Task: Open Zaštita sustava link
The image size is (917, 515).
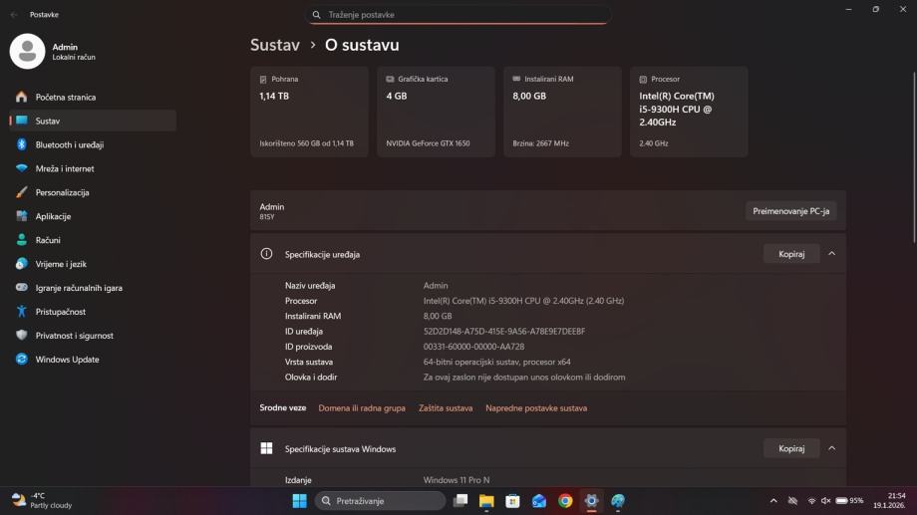Action: (446, 408)
